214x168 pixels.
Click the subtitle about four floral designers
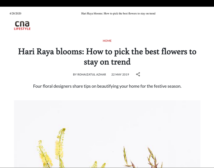coord(107,86)
